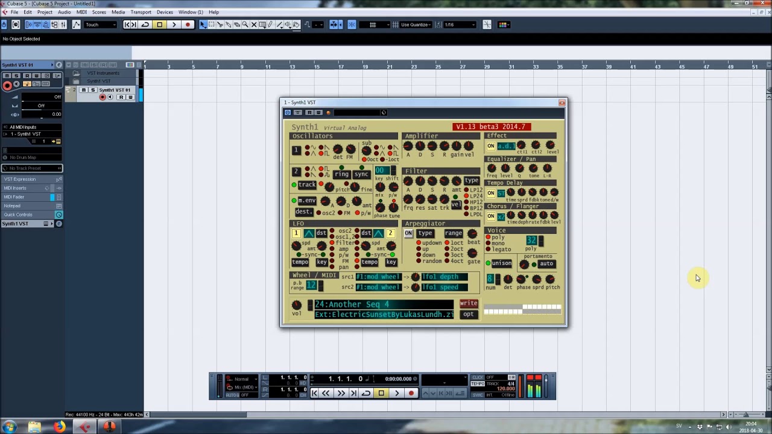
Task: Solo the Synth1 VST 01 track in track list
Action: [x=92, y=90]
